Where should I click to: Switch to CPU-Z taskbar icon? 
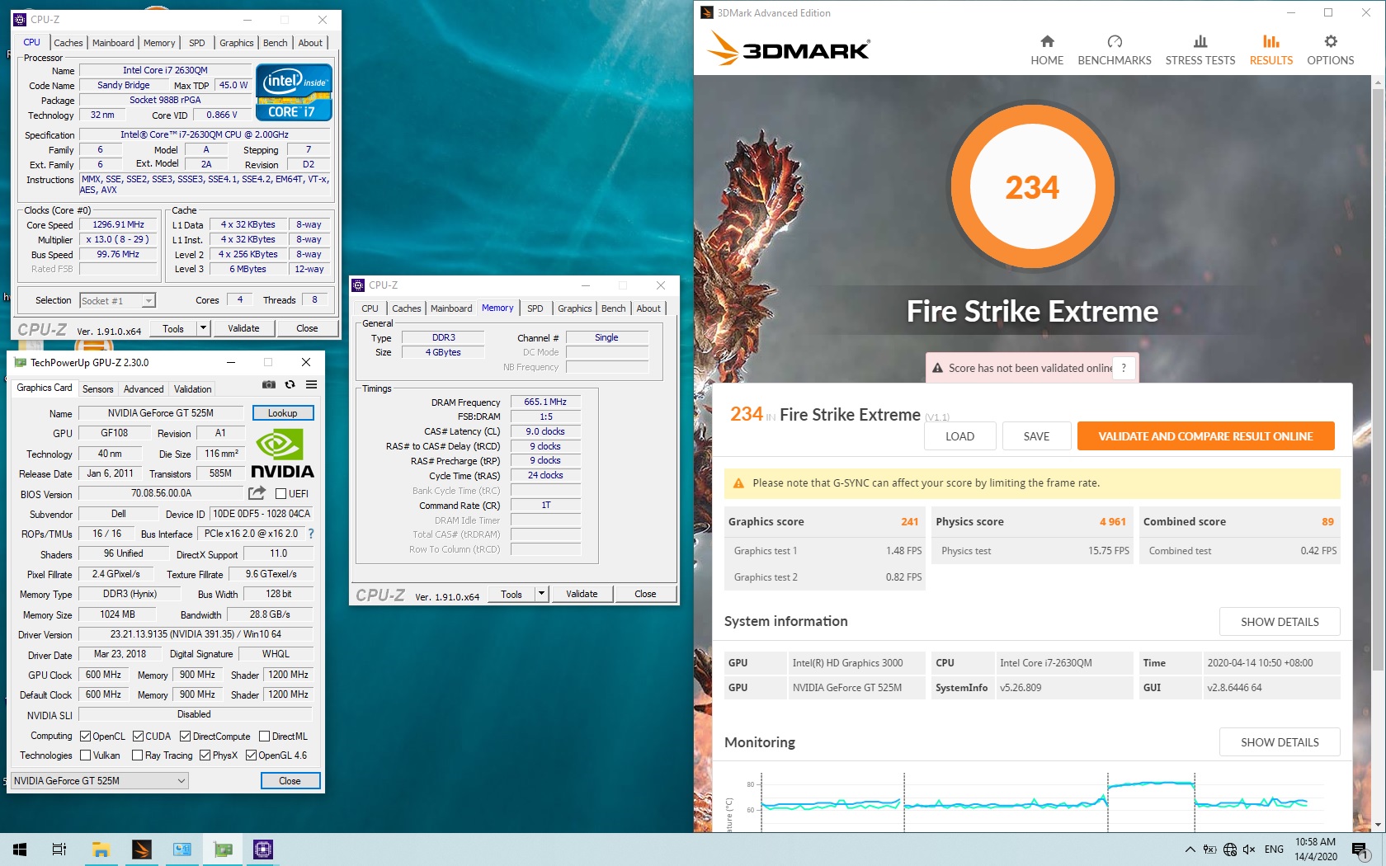(263, 849)
